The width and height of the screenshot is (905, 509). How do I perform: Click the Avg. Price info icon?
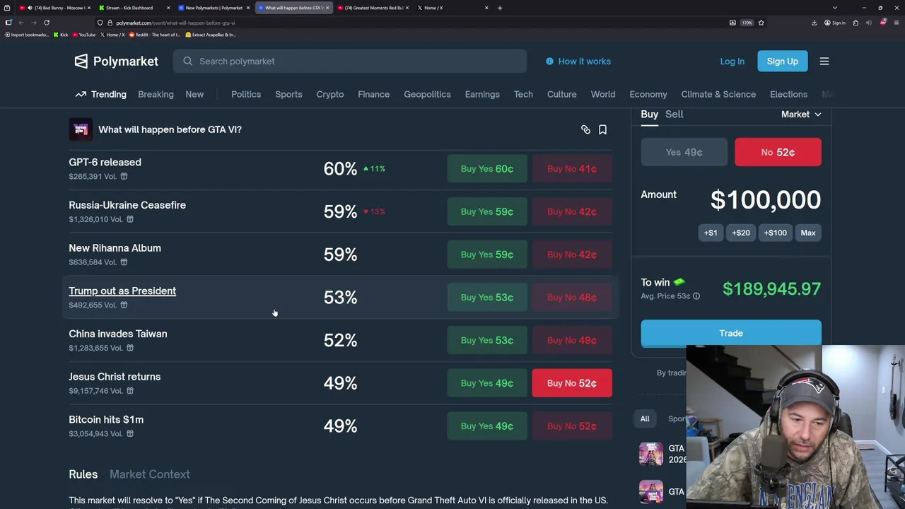click(696, 296)
